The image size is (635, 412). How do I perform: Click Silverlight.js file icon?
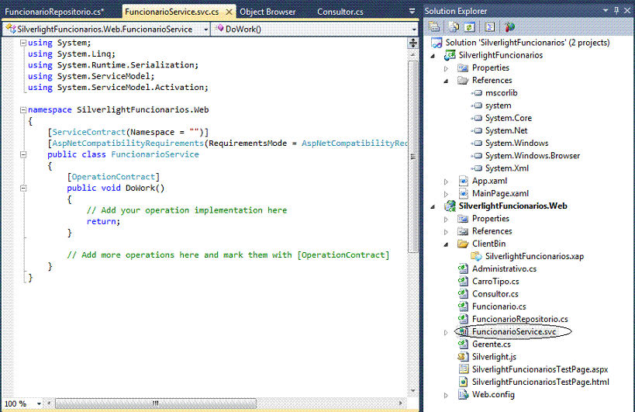463,356
